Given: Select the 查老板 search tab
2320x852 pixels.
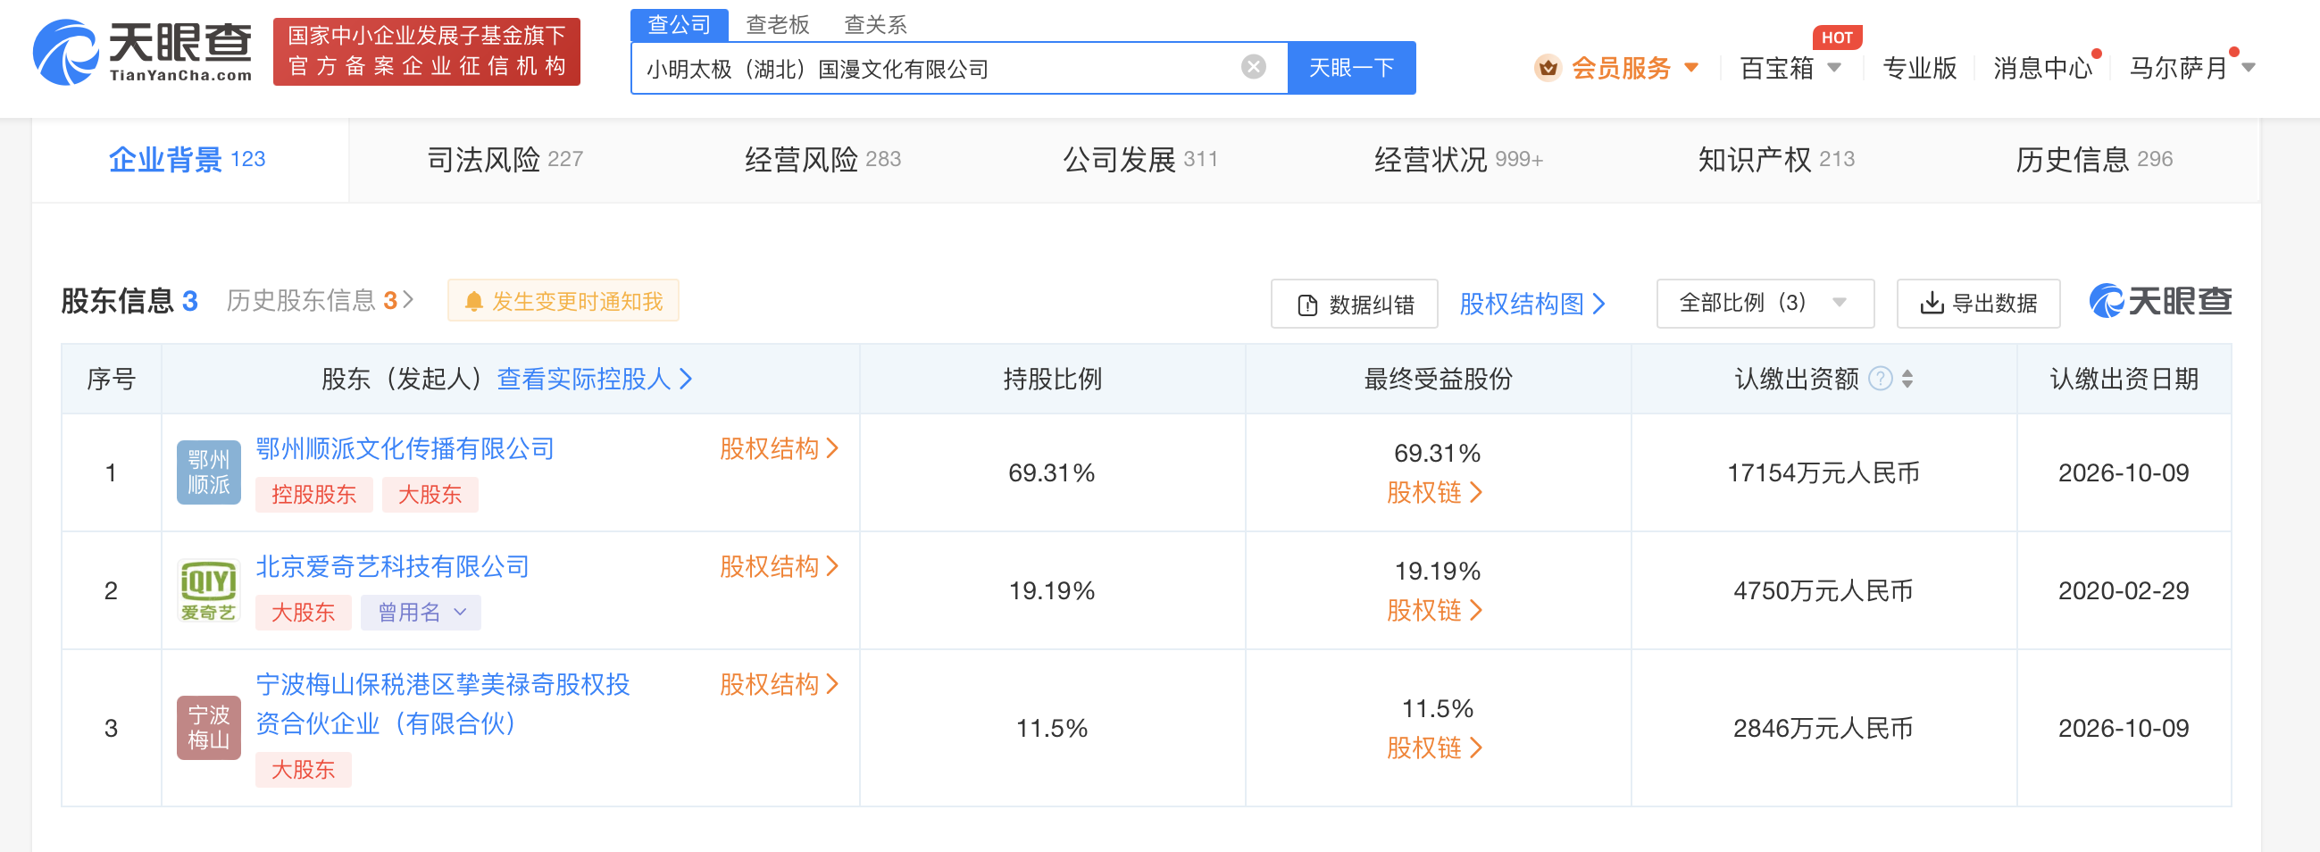Looking at the screenshot, I should tap(776, 24).
